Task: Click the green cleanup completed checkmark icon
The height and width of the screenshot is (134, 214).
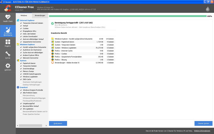Action: 52,23
